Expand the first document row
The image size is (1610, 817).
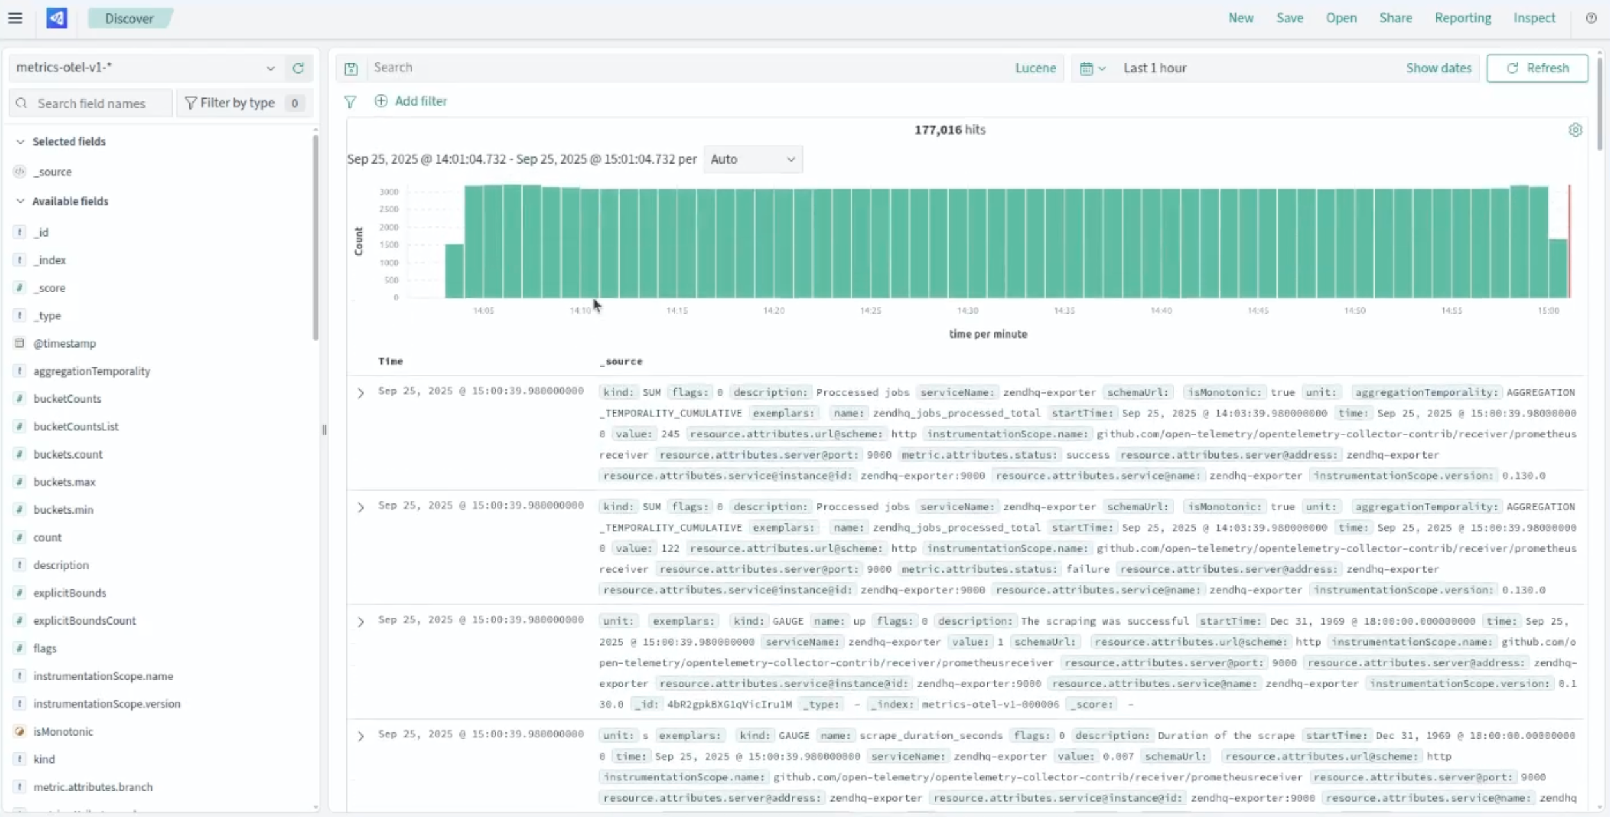(360, 392)
